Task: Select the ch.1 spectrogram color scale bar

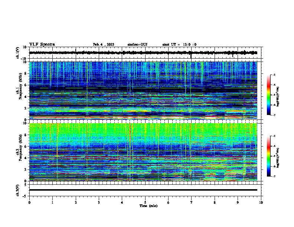Action: click(x=268, y=95)
